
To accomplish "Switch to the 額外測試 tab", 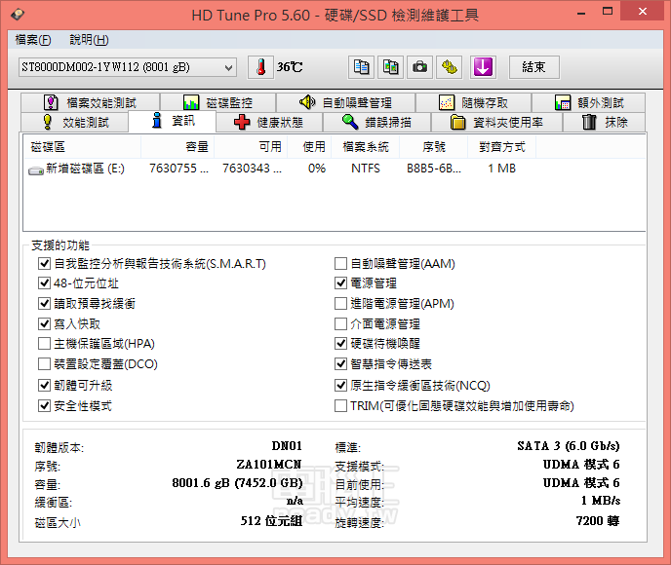I will coord(588,102).
